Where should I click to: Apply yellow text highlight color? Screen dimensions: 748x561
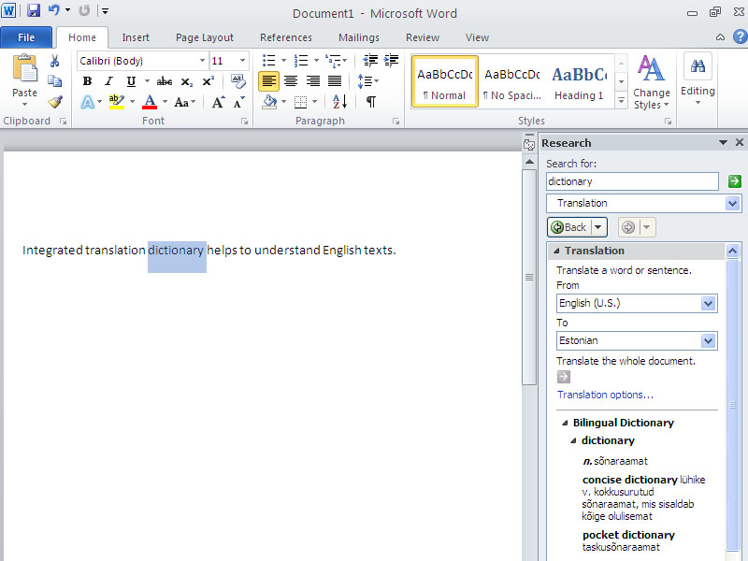116,102
